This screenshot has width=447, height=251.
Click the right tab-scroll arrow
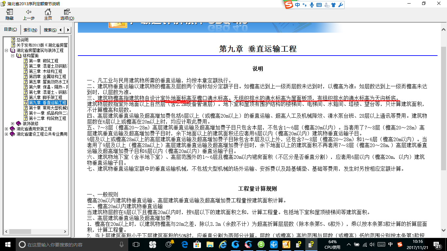[x=68, y=30]
